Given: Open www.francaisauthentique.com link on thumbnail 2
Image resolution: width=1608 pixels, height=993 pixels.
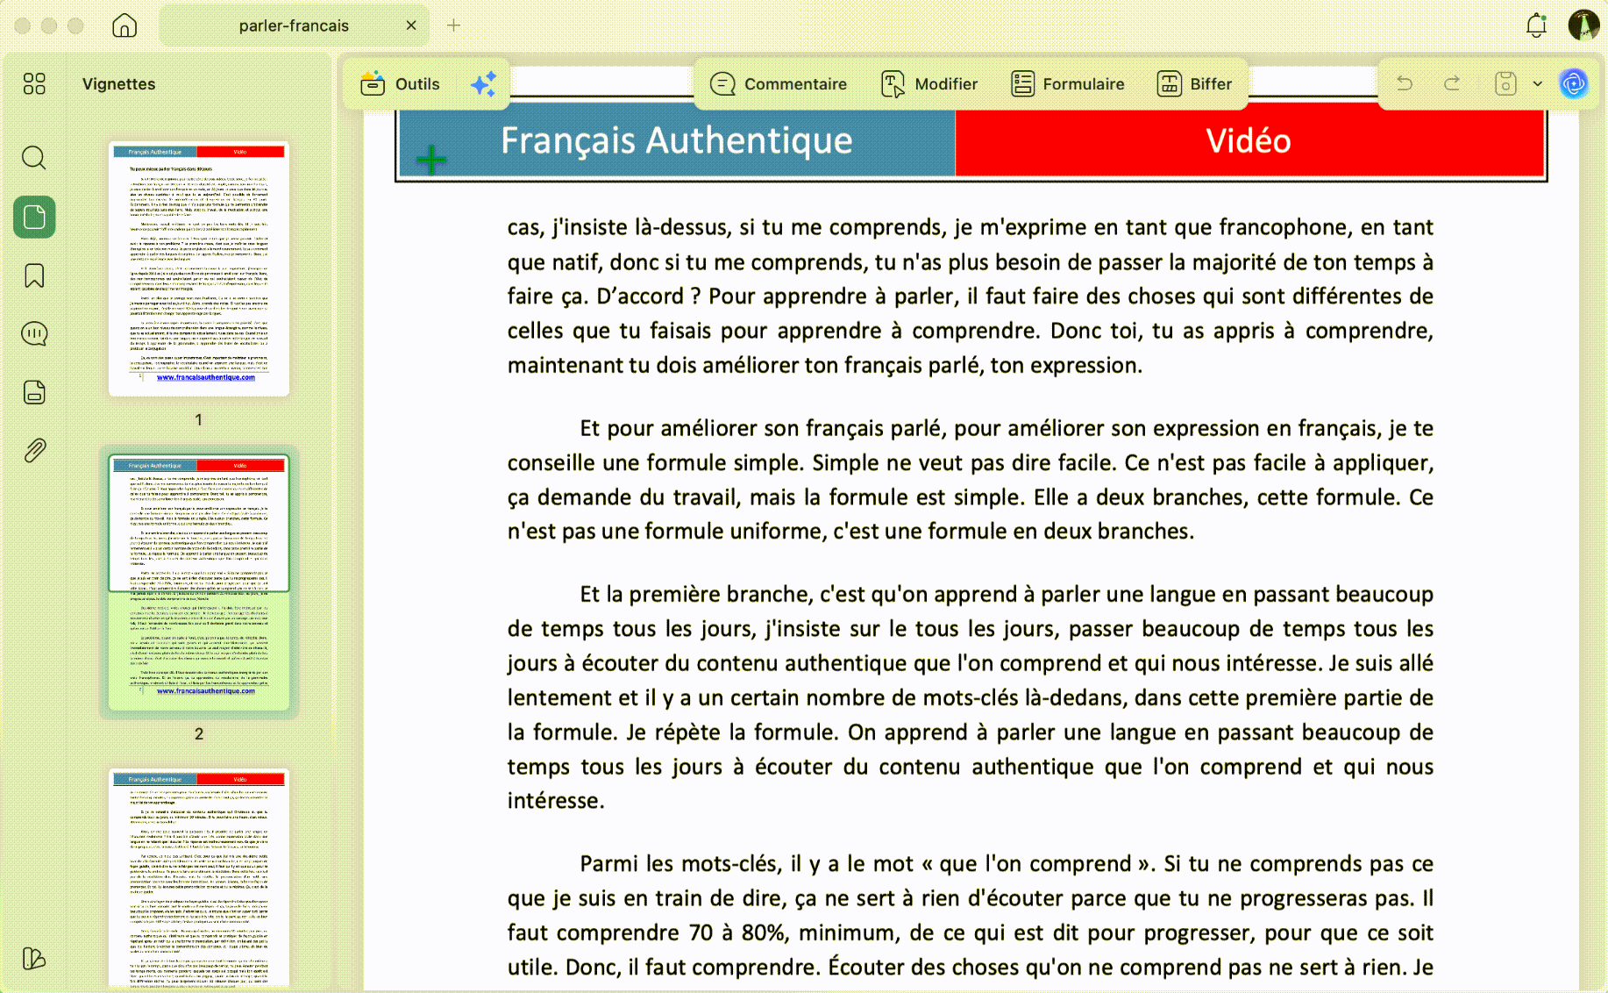Looking at the screenshot, I should (x=206, y=690).
